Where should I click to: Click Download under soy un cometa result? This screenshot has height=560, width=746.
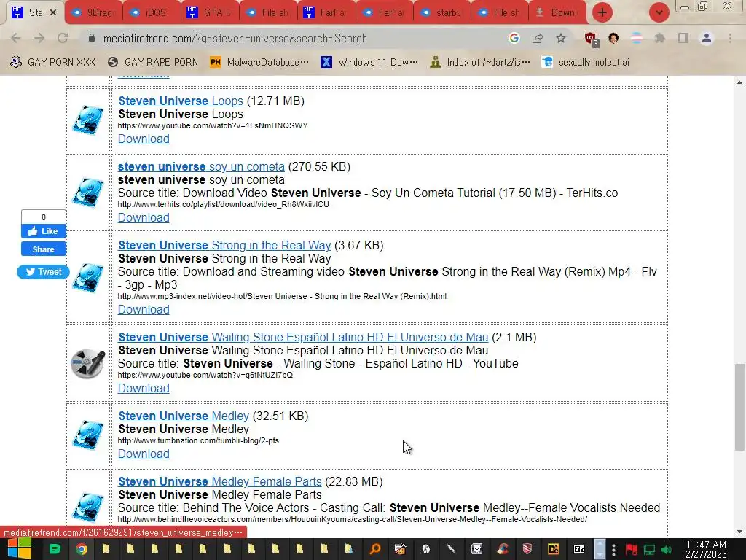[144, 217]
